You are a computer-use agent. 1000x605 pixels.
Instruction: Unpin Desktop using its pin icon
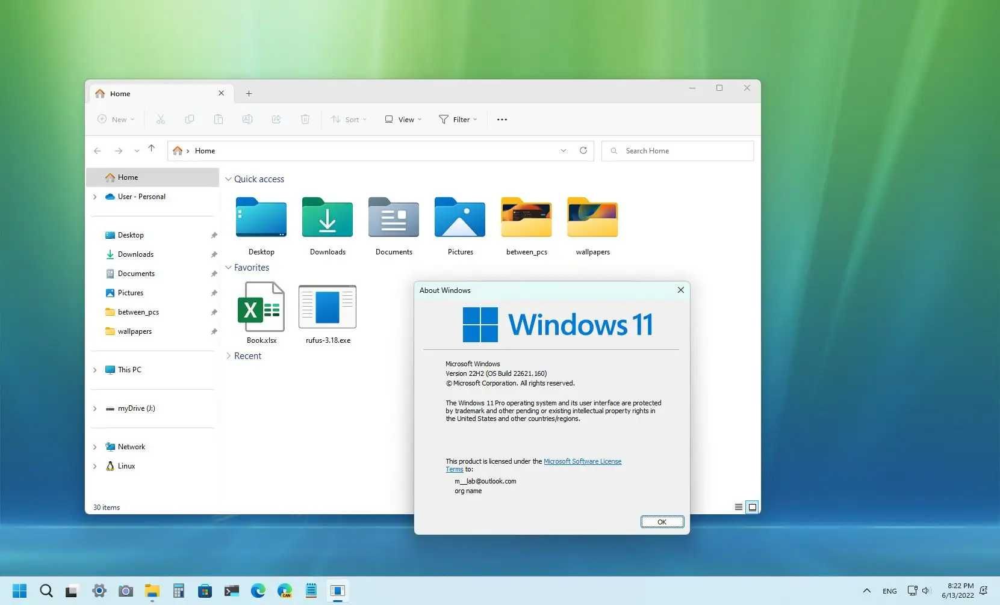pyautogui.click(x=214, y=235)
